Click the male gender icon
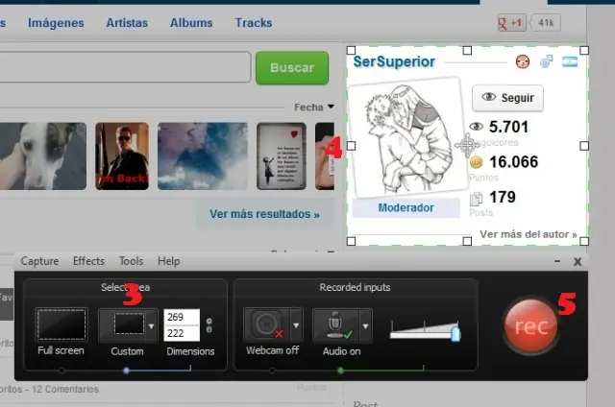Viewport: 615px width, 407px height. [547, 61]
